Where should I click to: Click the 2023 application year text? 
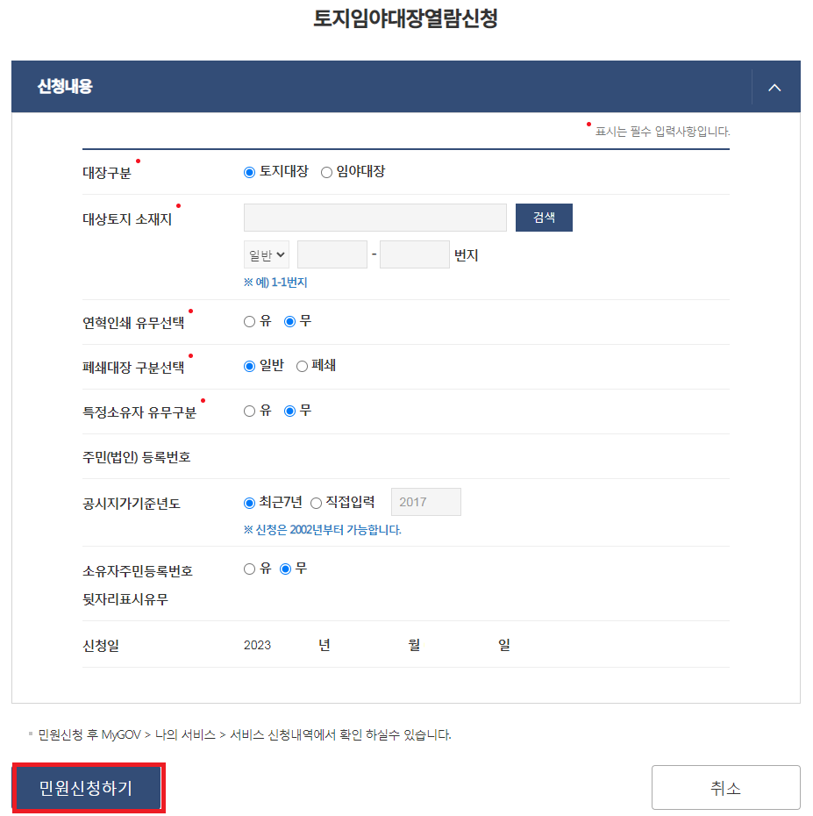pos(257,645)
